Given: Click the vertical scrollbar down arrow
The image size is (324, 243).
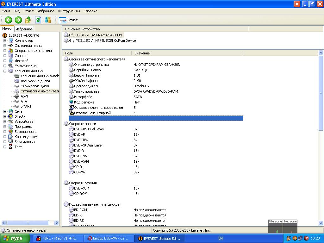Looking at the screenshot, I should click(321, 224).
